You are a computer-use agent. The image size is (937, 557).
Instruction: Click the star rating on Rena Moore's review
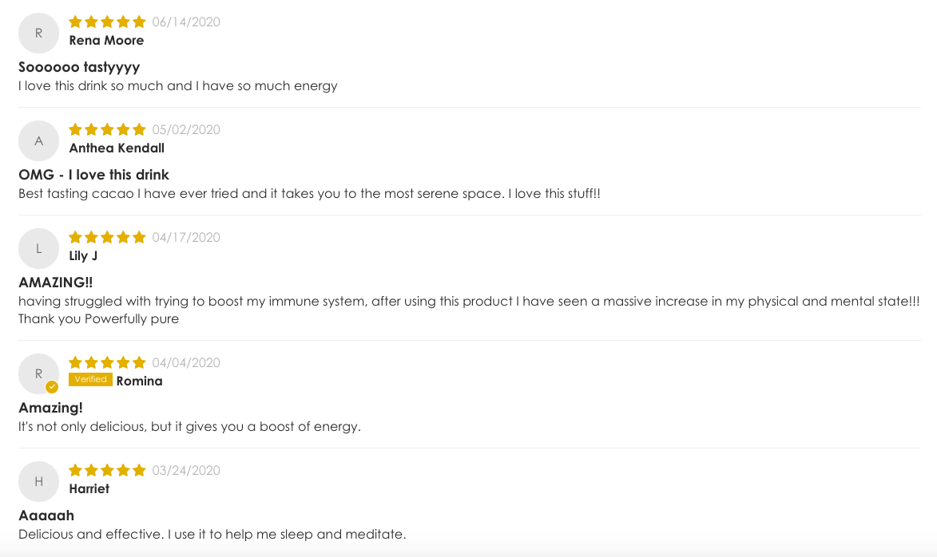[107, 22]
